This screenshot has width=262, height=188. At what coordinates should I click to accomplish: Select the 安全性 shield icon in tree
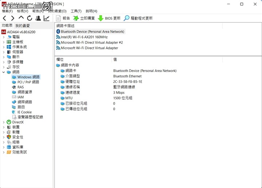tap(9, 137)
